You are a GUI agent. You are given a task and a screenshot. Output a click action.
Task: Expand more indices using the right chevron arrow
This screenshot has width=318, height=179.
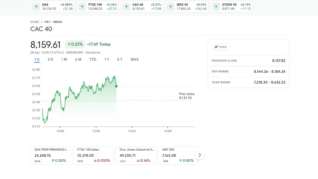click(x=200, y=155)
